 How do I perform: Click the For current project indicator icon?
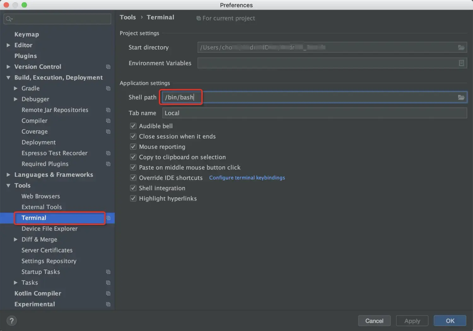click(199, 18)
